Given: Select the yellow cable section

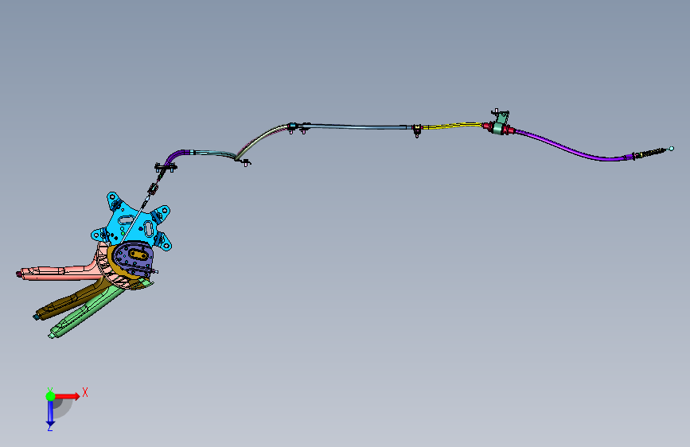Looking at the screenshot, I should [454, 126].
